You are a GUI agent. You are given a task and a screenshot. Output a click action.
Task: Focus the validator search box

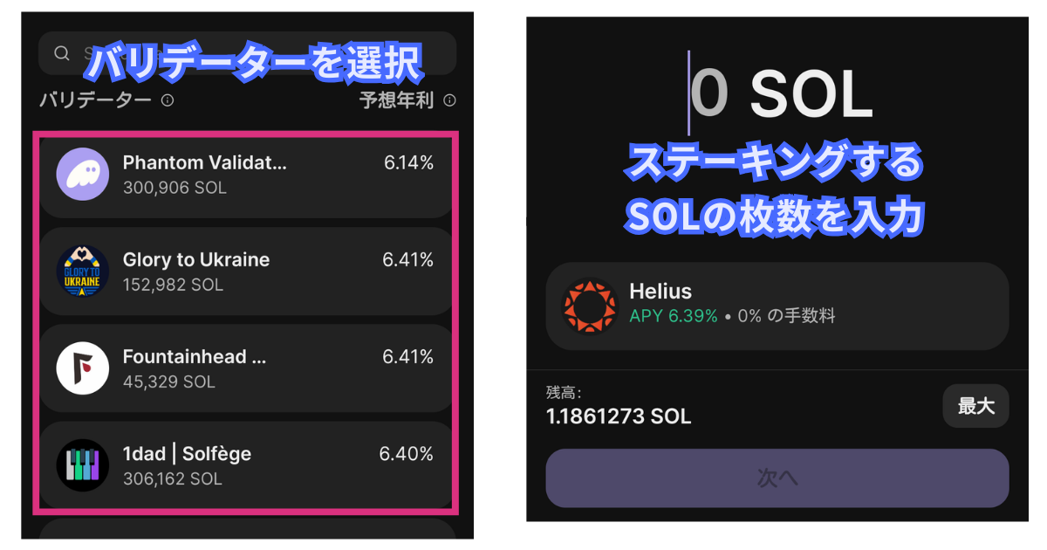tap(262, 53)
